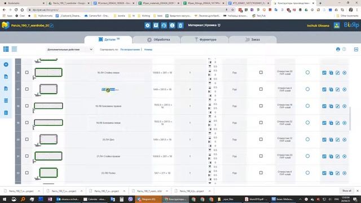Click the pencil icon beside project name
The height and width of the screenshot is (203, 361).
coord(52,25)
